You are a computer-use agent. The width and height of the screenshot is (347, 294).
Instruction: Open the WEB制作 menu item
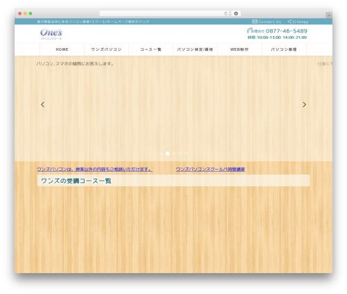point(239,49)
